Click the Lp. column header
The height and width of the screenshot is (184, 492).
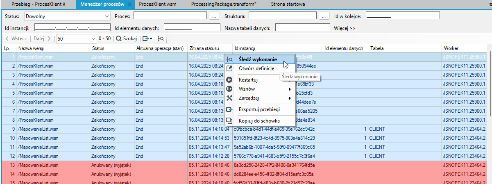(8, 48)
